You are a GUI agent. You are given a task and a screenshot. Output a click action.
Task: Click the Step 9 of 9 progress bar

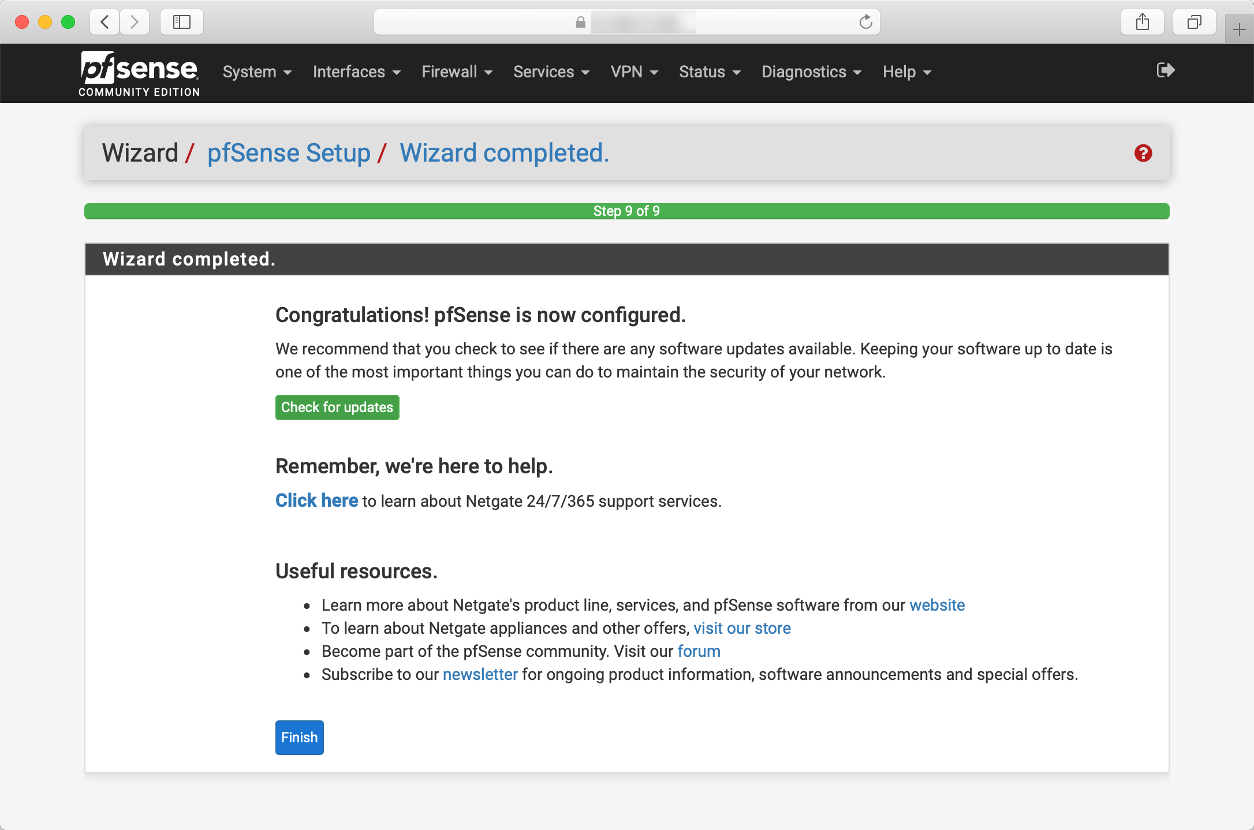[x=626, y=211]
